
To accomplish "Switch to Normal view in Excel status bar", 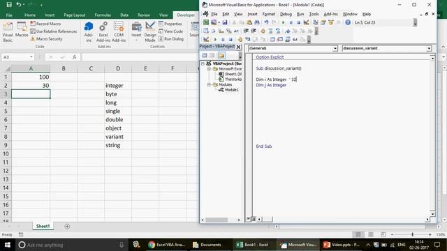I will point(358,234).
